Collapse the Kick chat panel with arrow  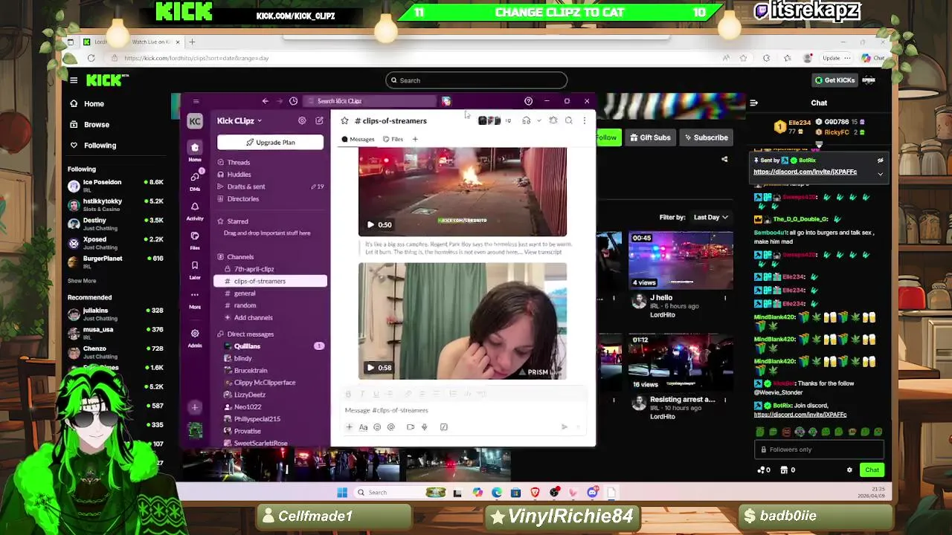click(x=753, y=103)
